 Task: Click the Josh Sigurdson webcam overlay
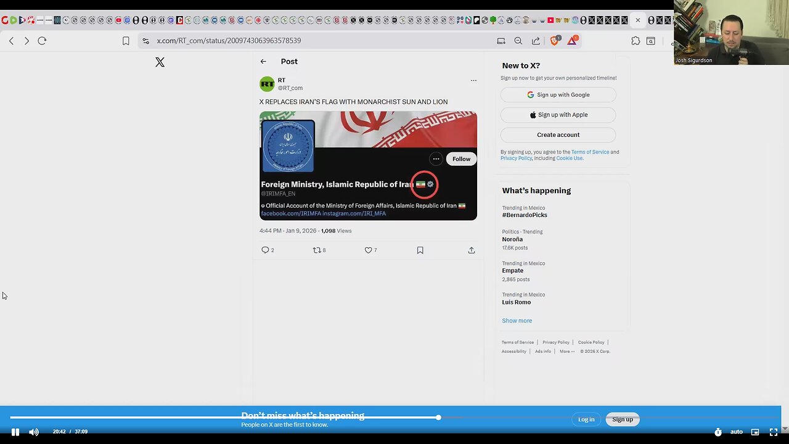[x=731, y=32]
